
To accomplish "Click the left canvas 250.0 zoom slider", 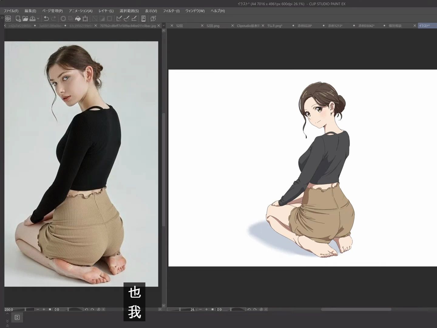I will tap(19, 309).
